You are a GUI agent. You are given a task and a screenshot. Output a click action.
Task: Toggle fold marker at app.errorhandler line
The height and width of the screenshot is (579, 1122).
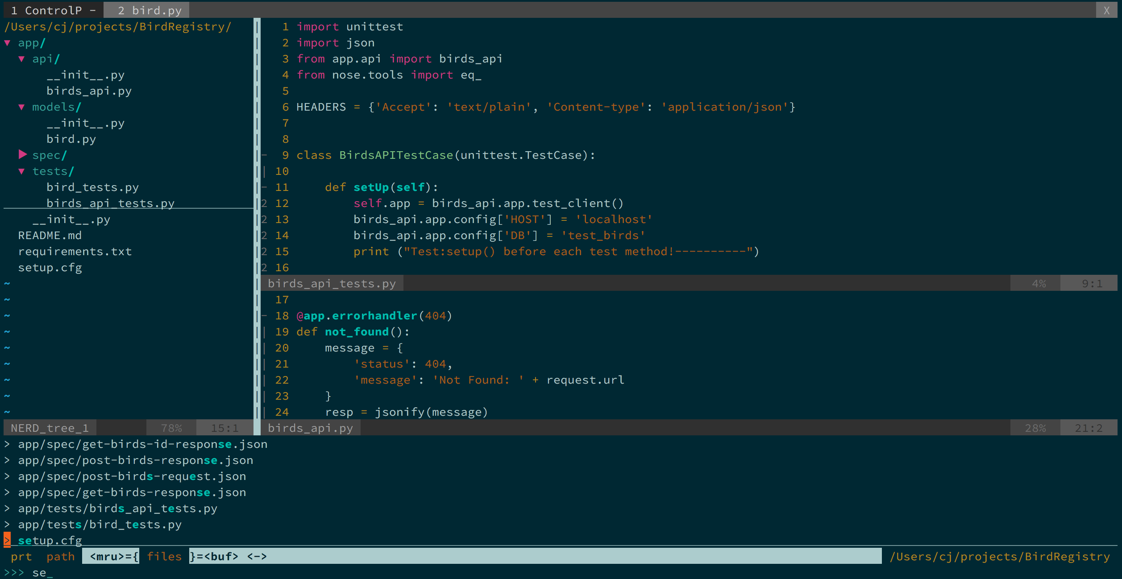[x=264, y=316]
